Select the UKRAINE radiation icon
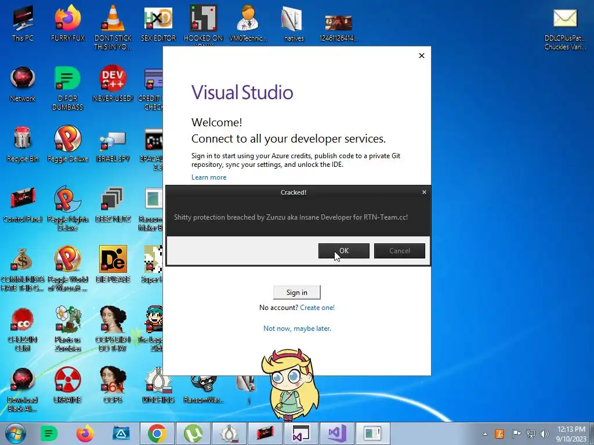Screen dimensions: 594x445 (68, 385)
